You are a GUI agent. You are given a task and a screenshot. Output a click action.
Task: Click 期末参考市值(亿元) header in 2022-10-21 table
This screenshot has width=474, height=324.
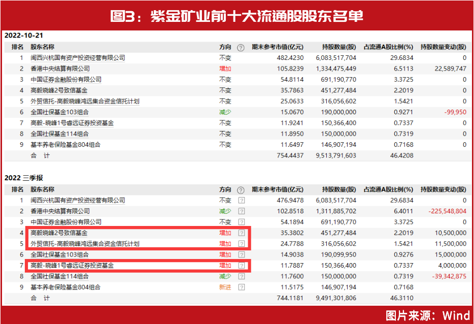click(x=278, y=47)
